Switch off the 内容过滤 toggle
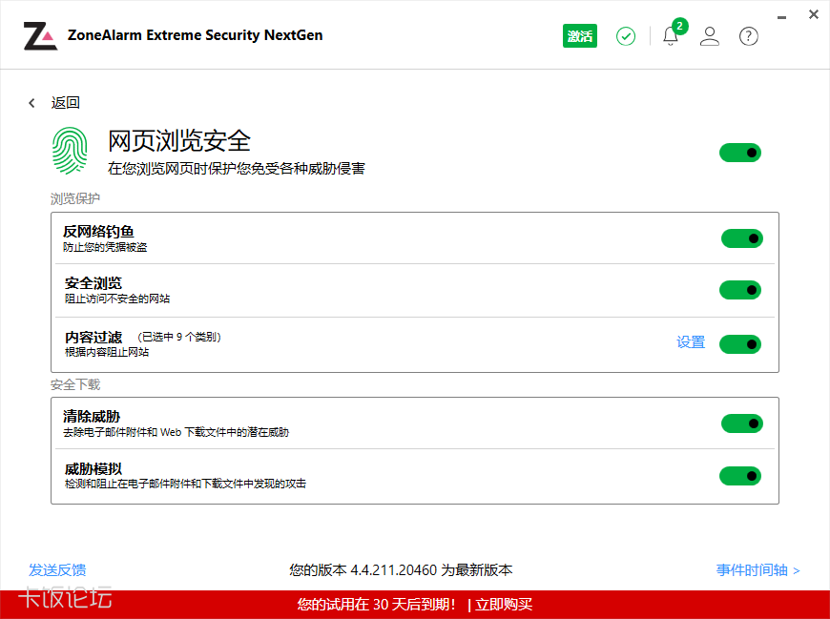830x619 pixels. coord(740,343)
